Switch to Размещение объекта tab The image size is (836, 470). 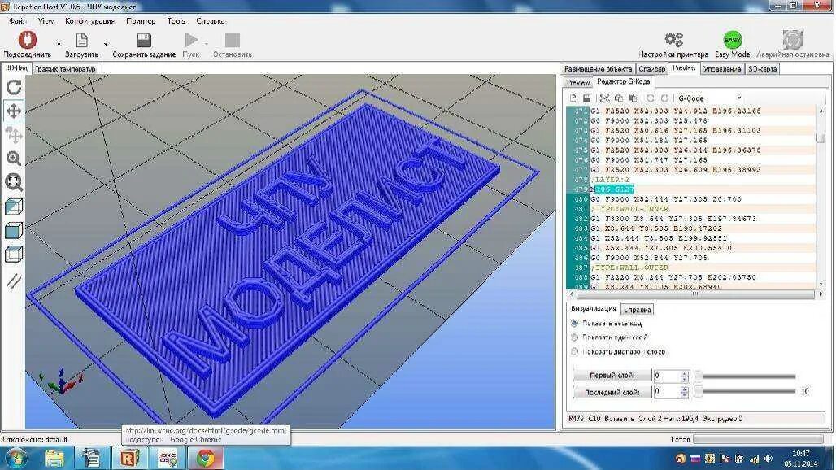[598, 69]
